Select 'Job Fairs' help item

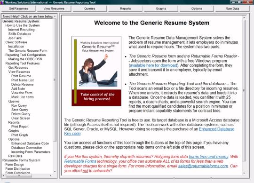(x=15, y=38)
